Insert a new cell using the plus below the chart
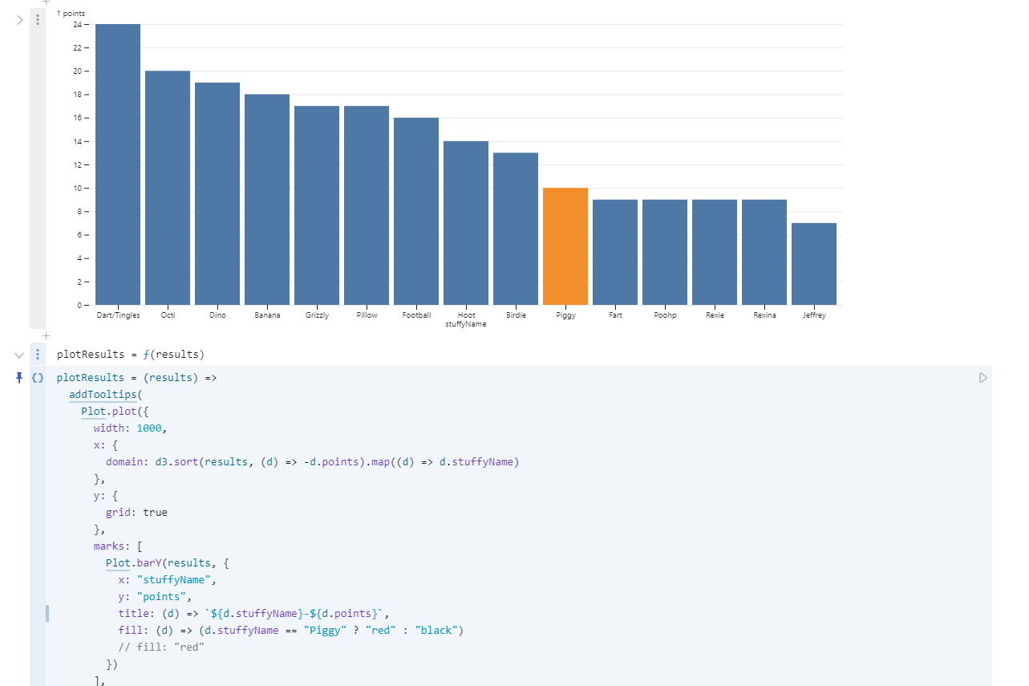Screen dimensions: 1029x686 point(46,335)
